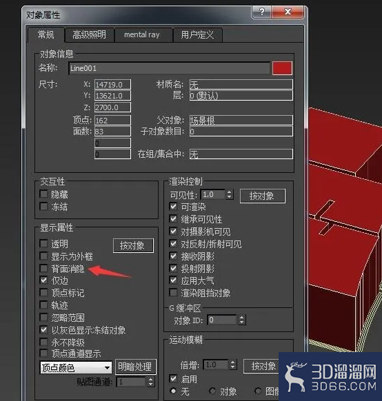Screen dimensions: 382x401
Task: Uncheck the 继承可见性 checkbox
Action: coord(173,218)
